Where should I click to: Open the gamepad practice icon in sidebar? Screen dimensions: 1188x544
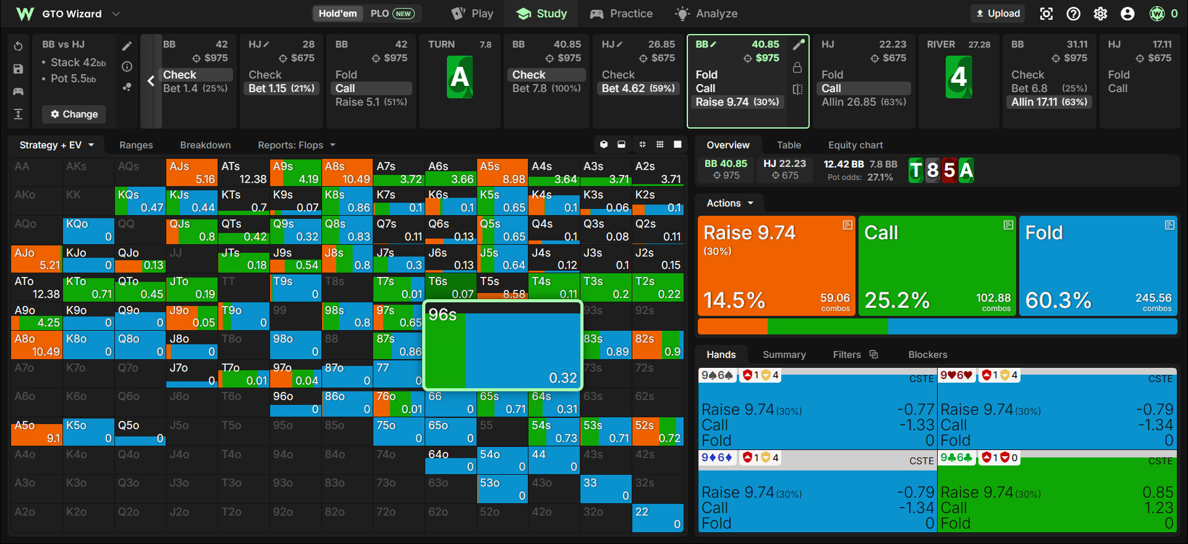19,91
